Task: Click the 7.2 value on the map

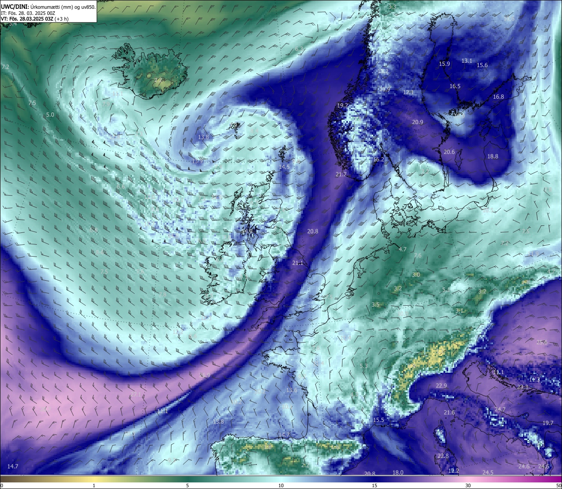Action: coord(5,67)
